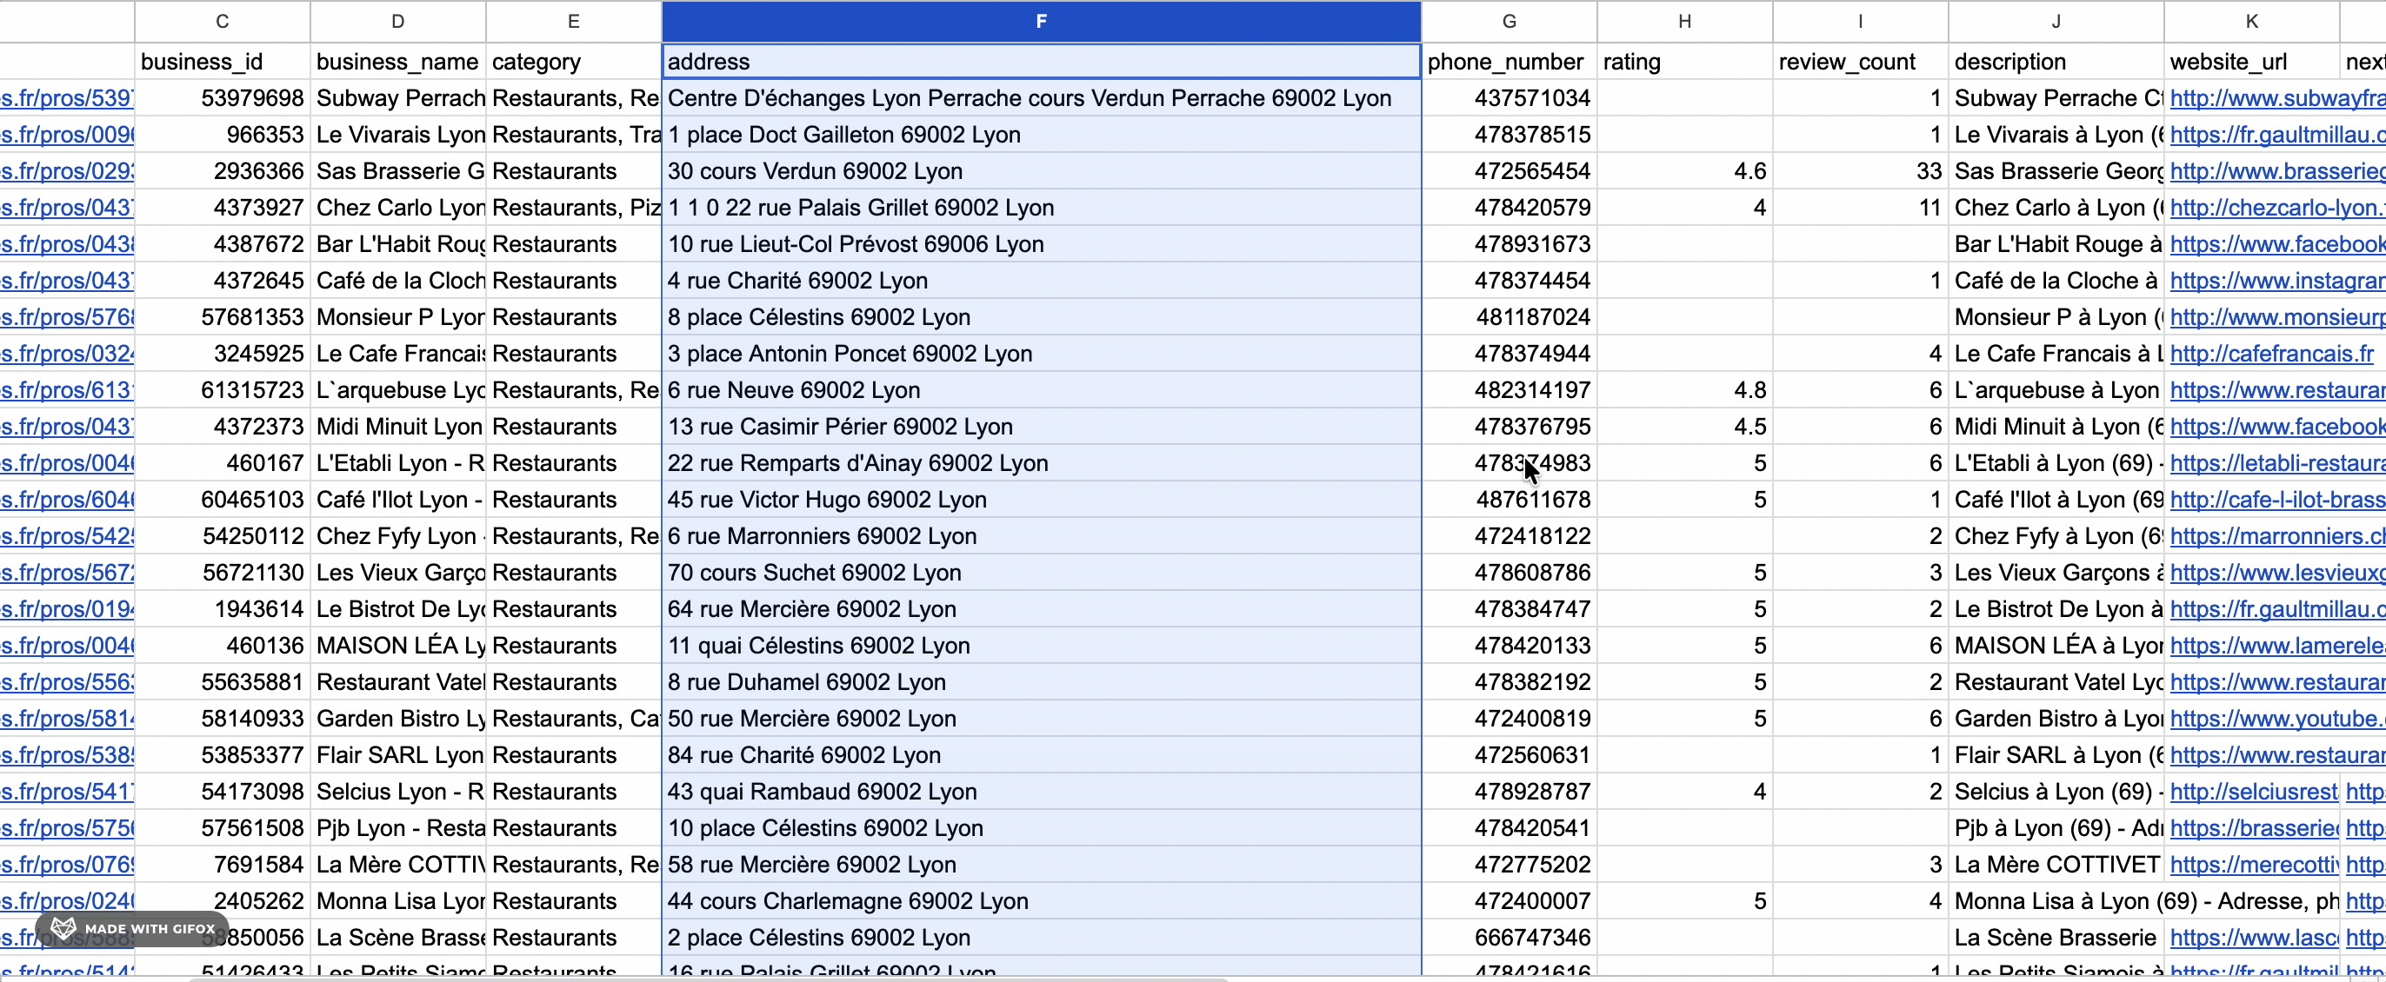
Task: Open the cafefrancais.fr website link
Action: click(2271, 354)
